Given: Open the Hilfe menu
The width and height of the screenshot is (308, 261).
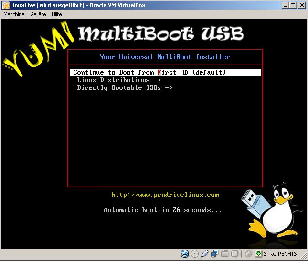Looking at the screenshot, I should (x=57, y=14).
